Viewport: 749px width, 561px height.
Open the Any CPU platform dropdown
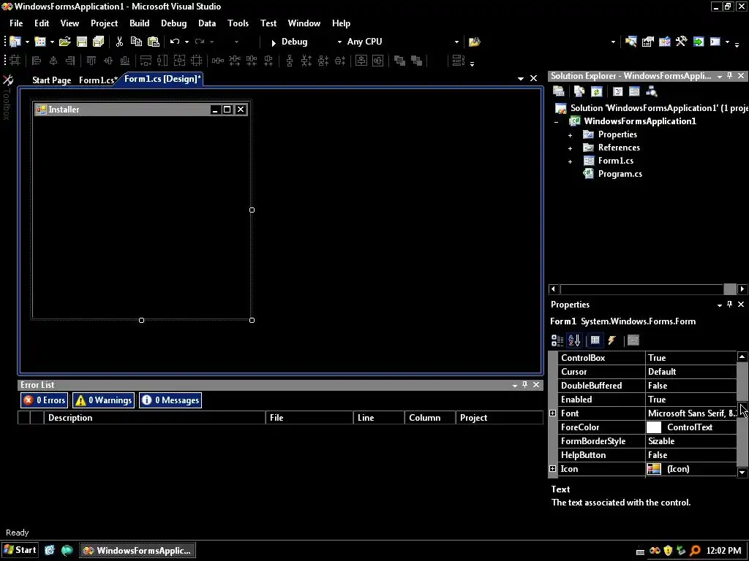(x=456, y=42)
